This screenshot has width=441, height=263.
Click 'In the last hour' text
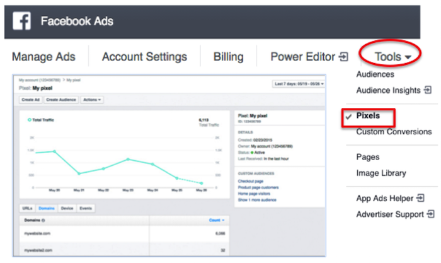coord(276,158)
